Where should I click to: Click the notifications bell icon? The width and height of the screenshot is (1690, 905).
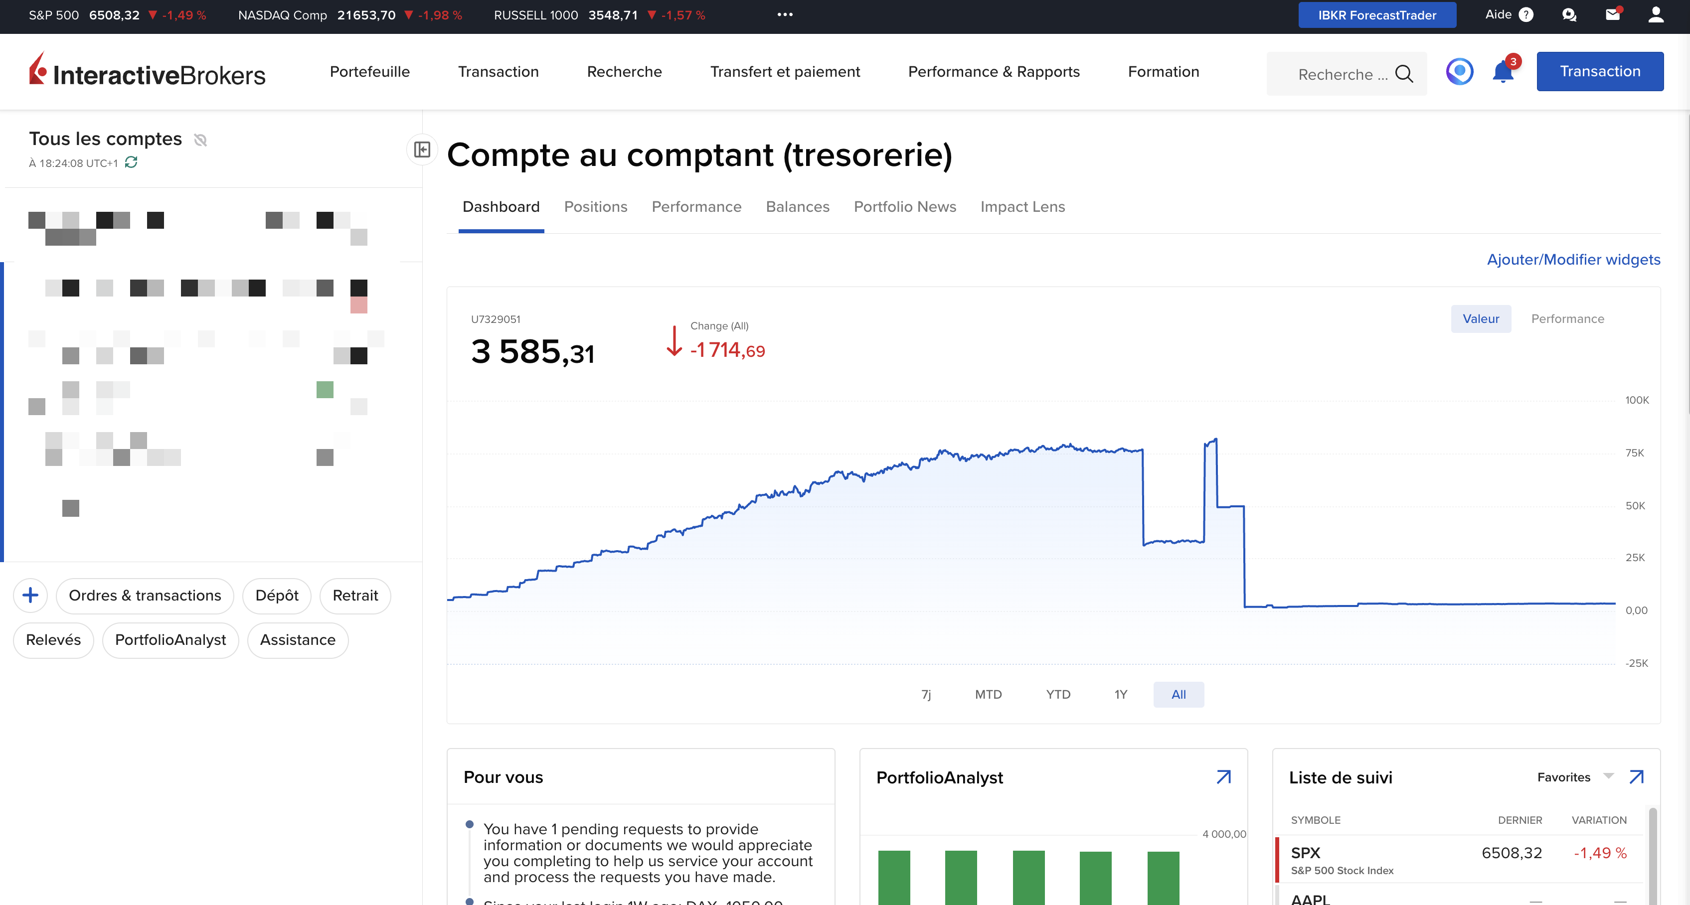click(1503, 72)
